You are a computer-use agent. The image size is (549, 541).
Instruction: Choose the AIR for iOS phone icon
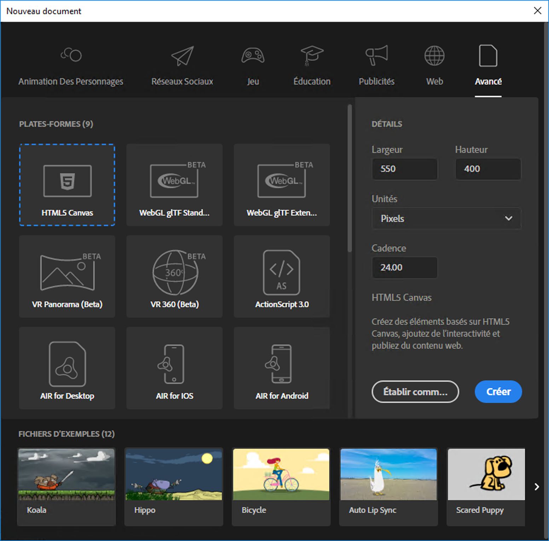(x=172, y=364)
